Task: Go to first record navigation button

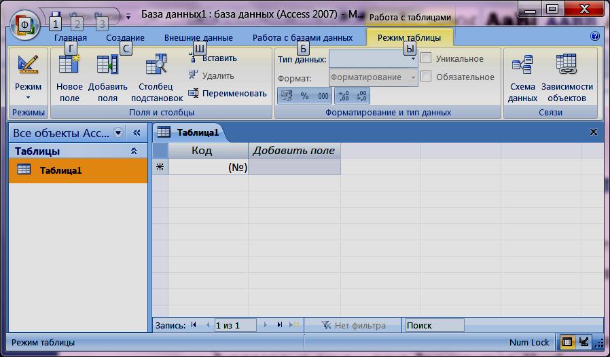Action: pos(194,324)
